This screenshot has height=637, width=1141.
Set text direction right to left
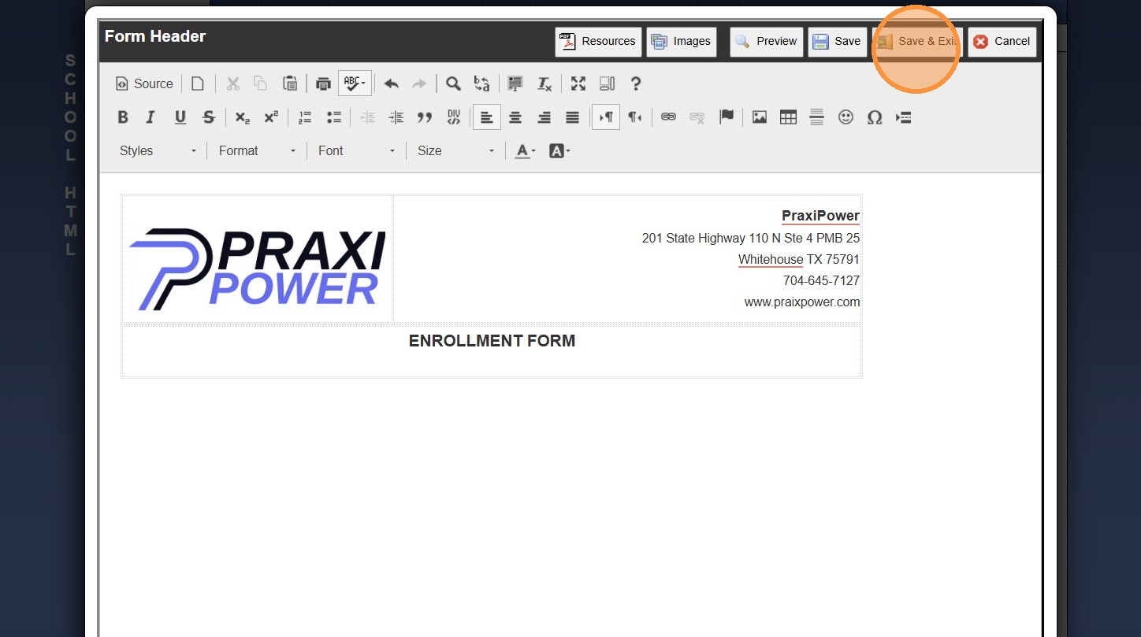pos(634,117)
